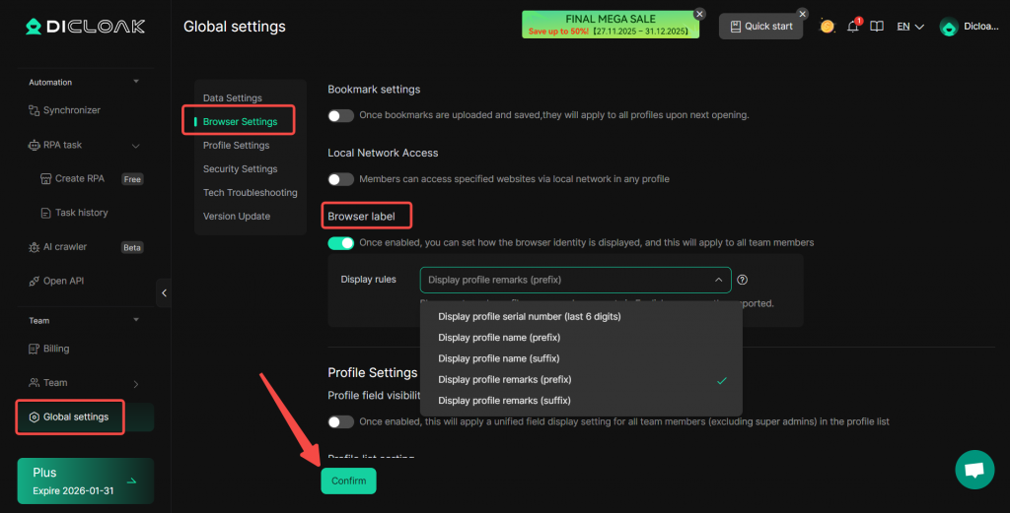The width and height of the screenshot is (1010, 513).
Task: Close the Final Mega Sale banner
Action: coord(699,14)
